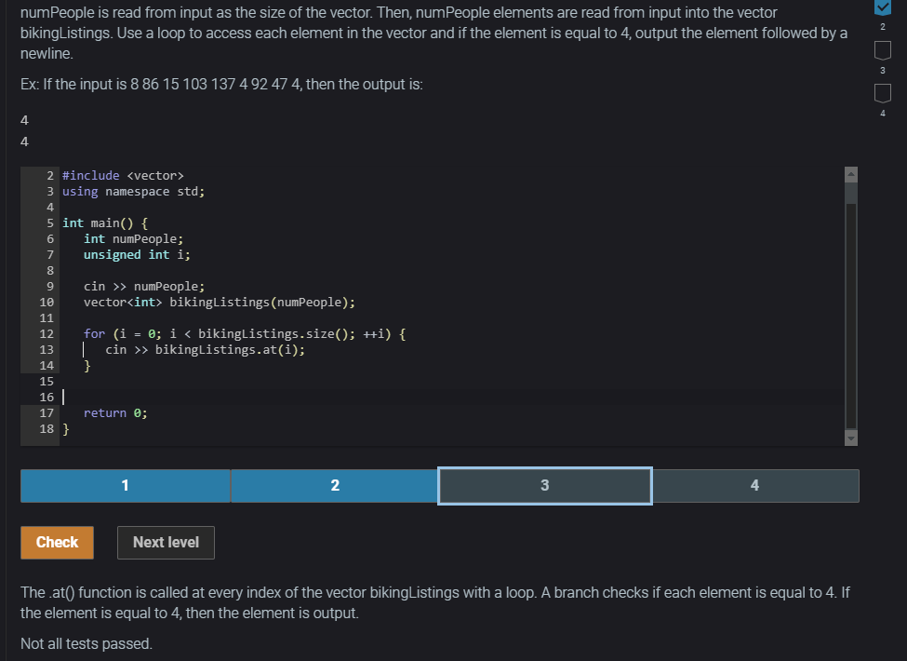907x661 pixels.
Task: Click line number 12 in the gutter
Action: coord(46,333)
